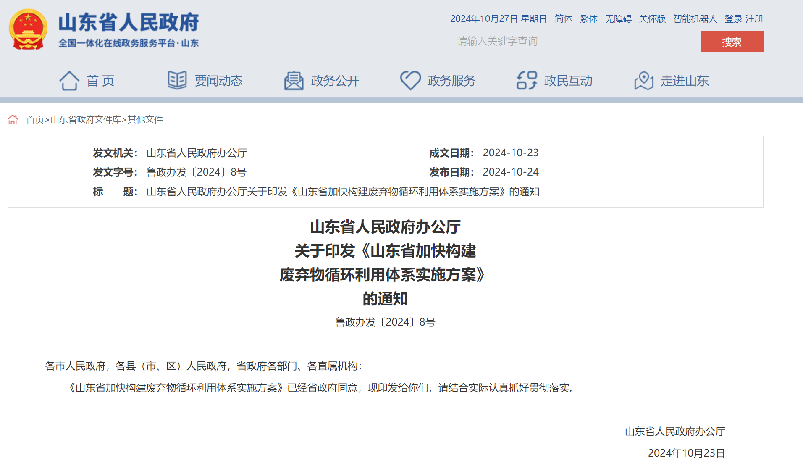Click the interaction icon for 政民互动

[x=527, y=80]
